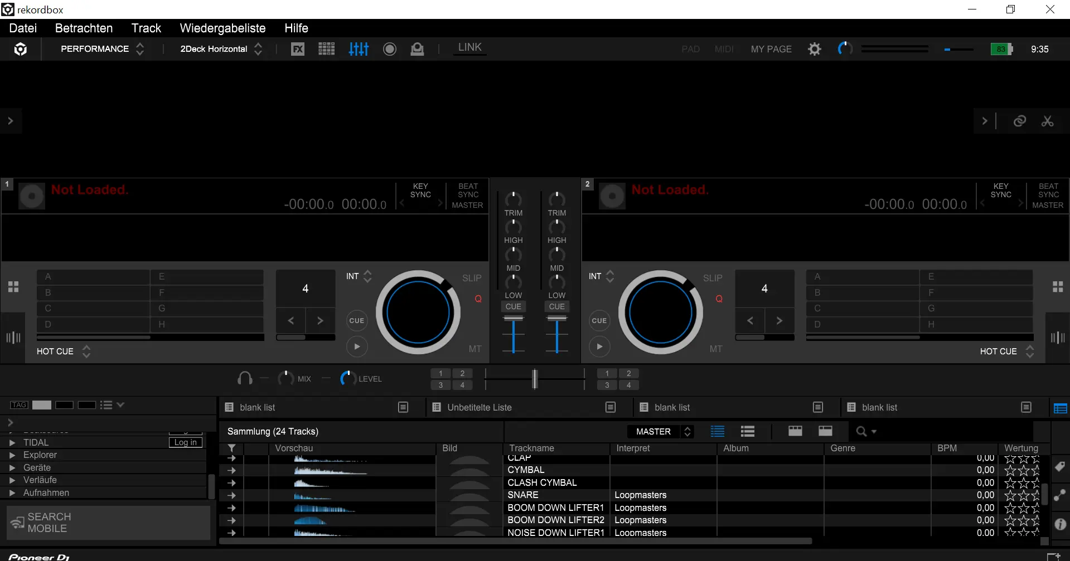Viewport: 1070px width, 561px height.
Task: Enable channel 2 headphone CUE
Action: (x=556, y=307)
